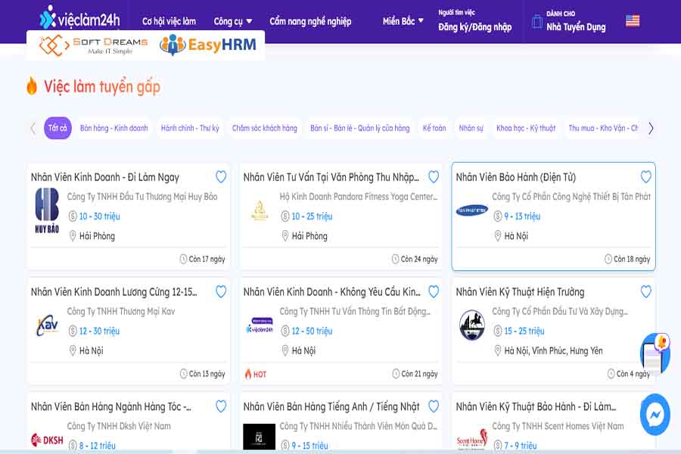Click the horse-emblem logo of Kỹ Thuật Hiện Trường job
The width and height of the screenshot is (681, 454).
[x=471, y=325]
